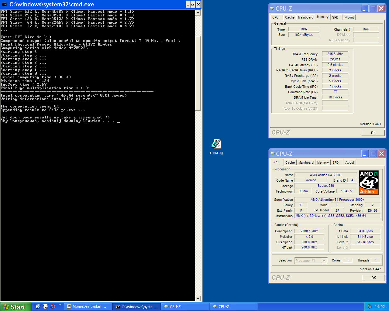The image size is (389, 311).
Task: Click the Core Speed value 2700.1 MHz
Action: [x=309, y=231]
